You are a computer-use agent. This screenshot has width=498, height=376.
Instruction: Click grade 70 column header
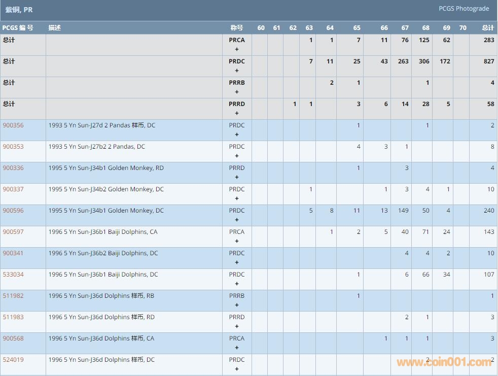click(x=463, y=28)
